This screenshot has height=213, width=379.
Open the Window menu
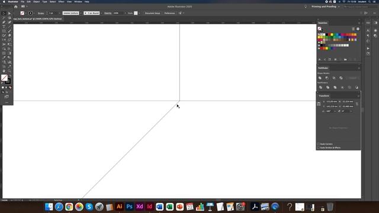tap(78, 2)
